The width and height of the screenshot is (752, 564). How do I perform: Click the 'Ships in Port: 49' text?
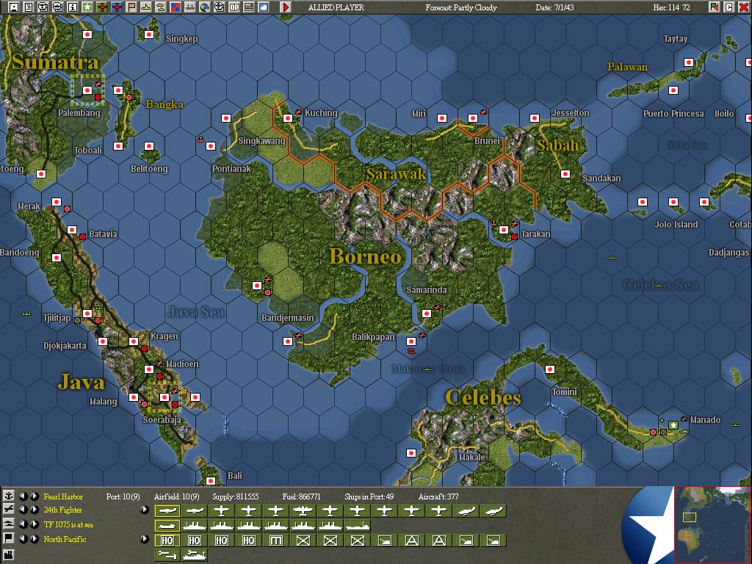click(x=369, y=496)
